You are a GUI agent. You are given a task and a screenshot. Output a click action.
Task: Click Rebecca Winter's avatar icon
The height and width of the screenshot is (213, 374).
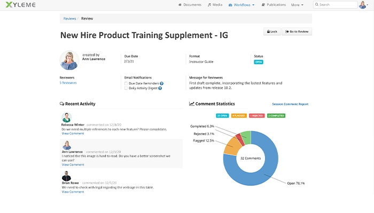(66, 118)
